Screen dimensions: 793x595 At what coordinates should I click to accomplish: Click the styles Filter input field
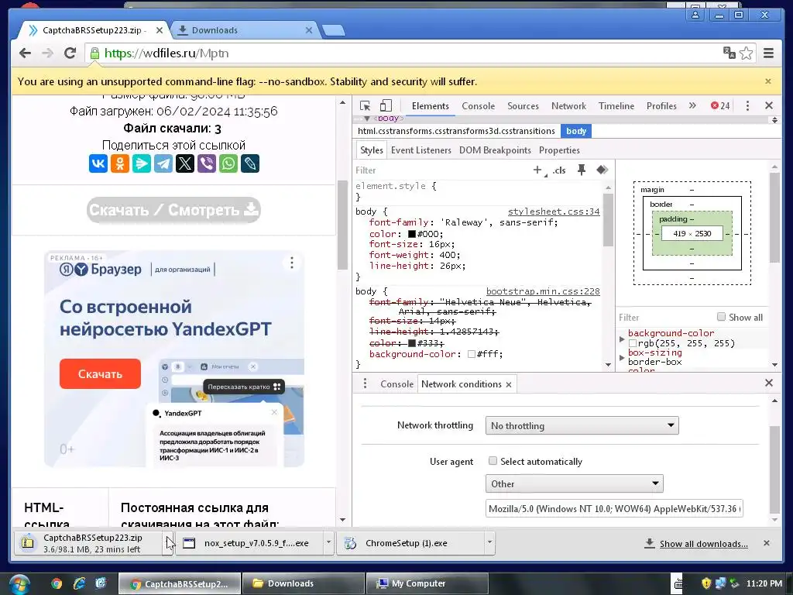pyautogui.click(x=440, y=170)
